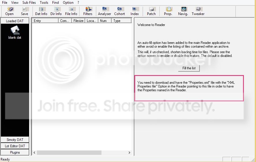Open the View menu
The height and width of the screenshot is (162, 256).
(15, 3)
